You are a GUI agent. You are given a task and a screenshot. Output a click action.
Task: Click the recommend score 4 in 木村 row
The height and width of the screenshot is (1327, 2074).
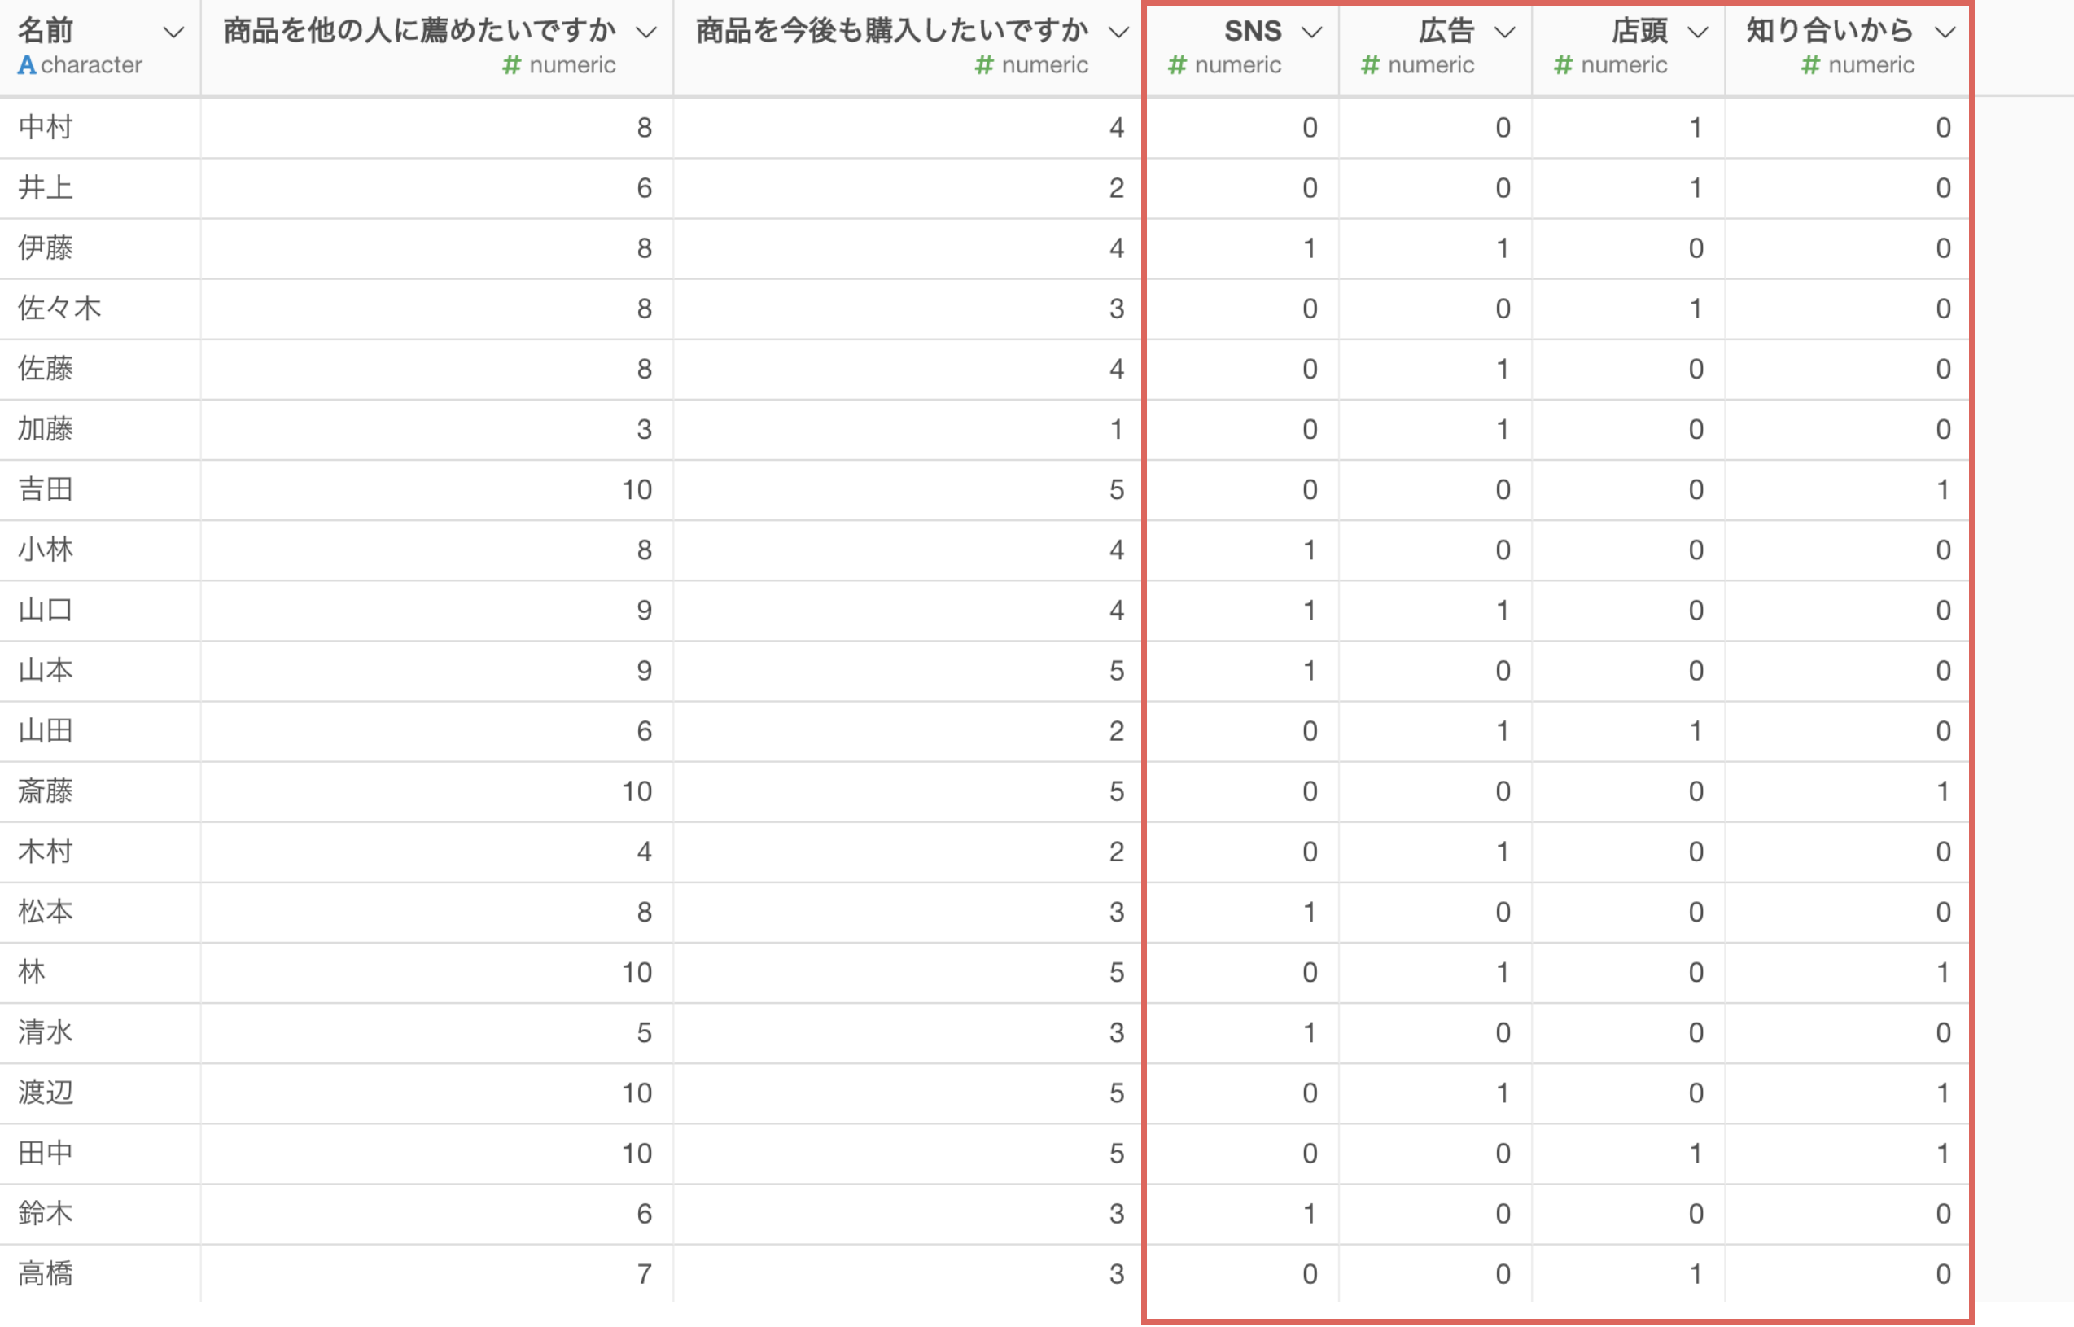pos(644,852)
